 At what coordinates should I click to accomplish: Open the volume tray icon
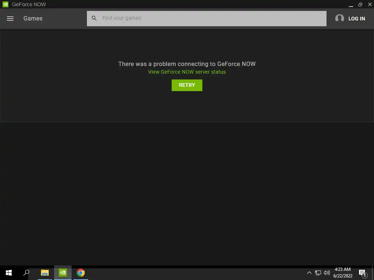[x=327, y=273]
